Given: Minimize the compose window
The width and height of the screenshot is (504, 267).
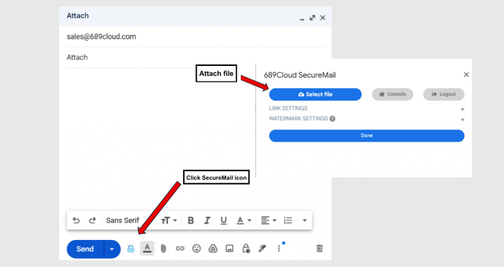Looking at the screenshot, I should click(x=302, y=19).
